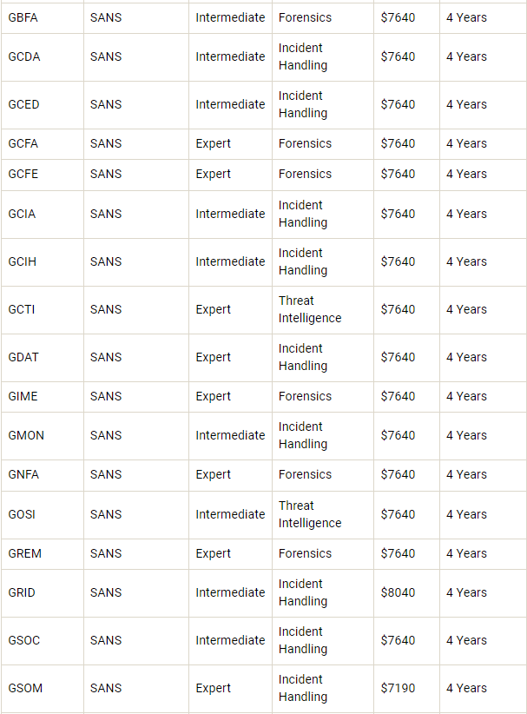The height and width of the screenshot is (714, 527).
Task: Click the GBFA certification cell
Action: click(23, 17)
